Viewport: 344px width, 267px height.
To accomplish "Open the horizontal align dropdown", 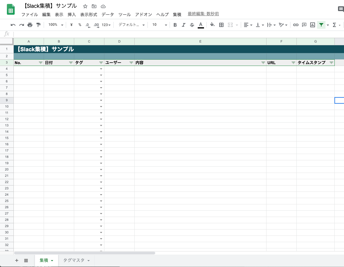I will click(x=248, y=25).
